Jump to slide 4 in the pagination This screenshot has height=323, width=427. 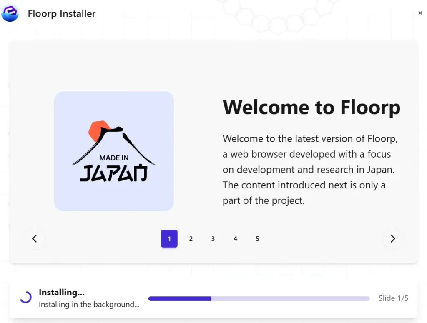[235, 238]
